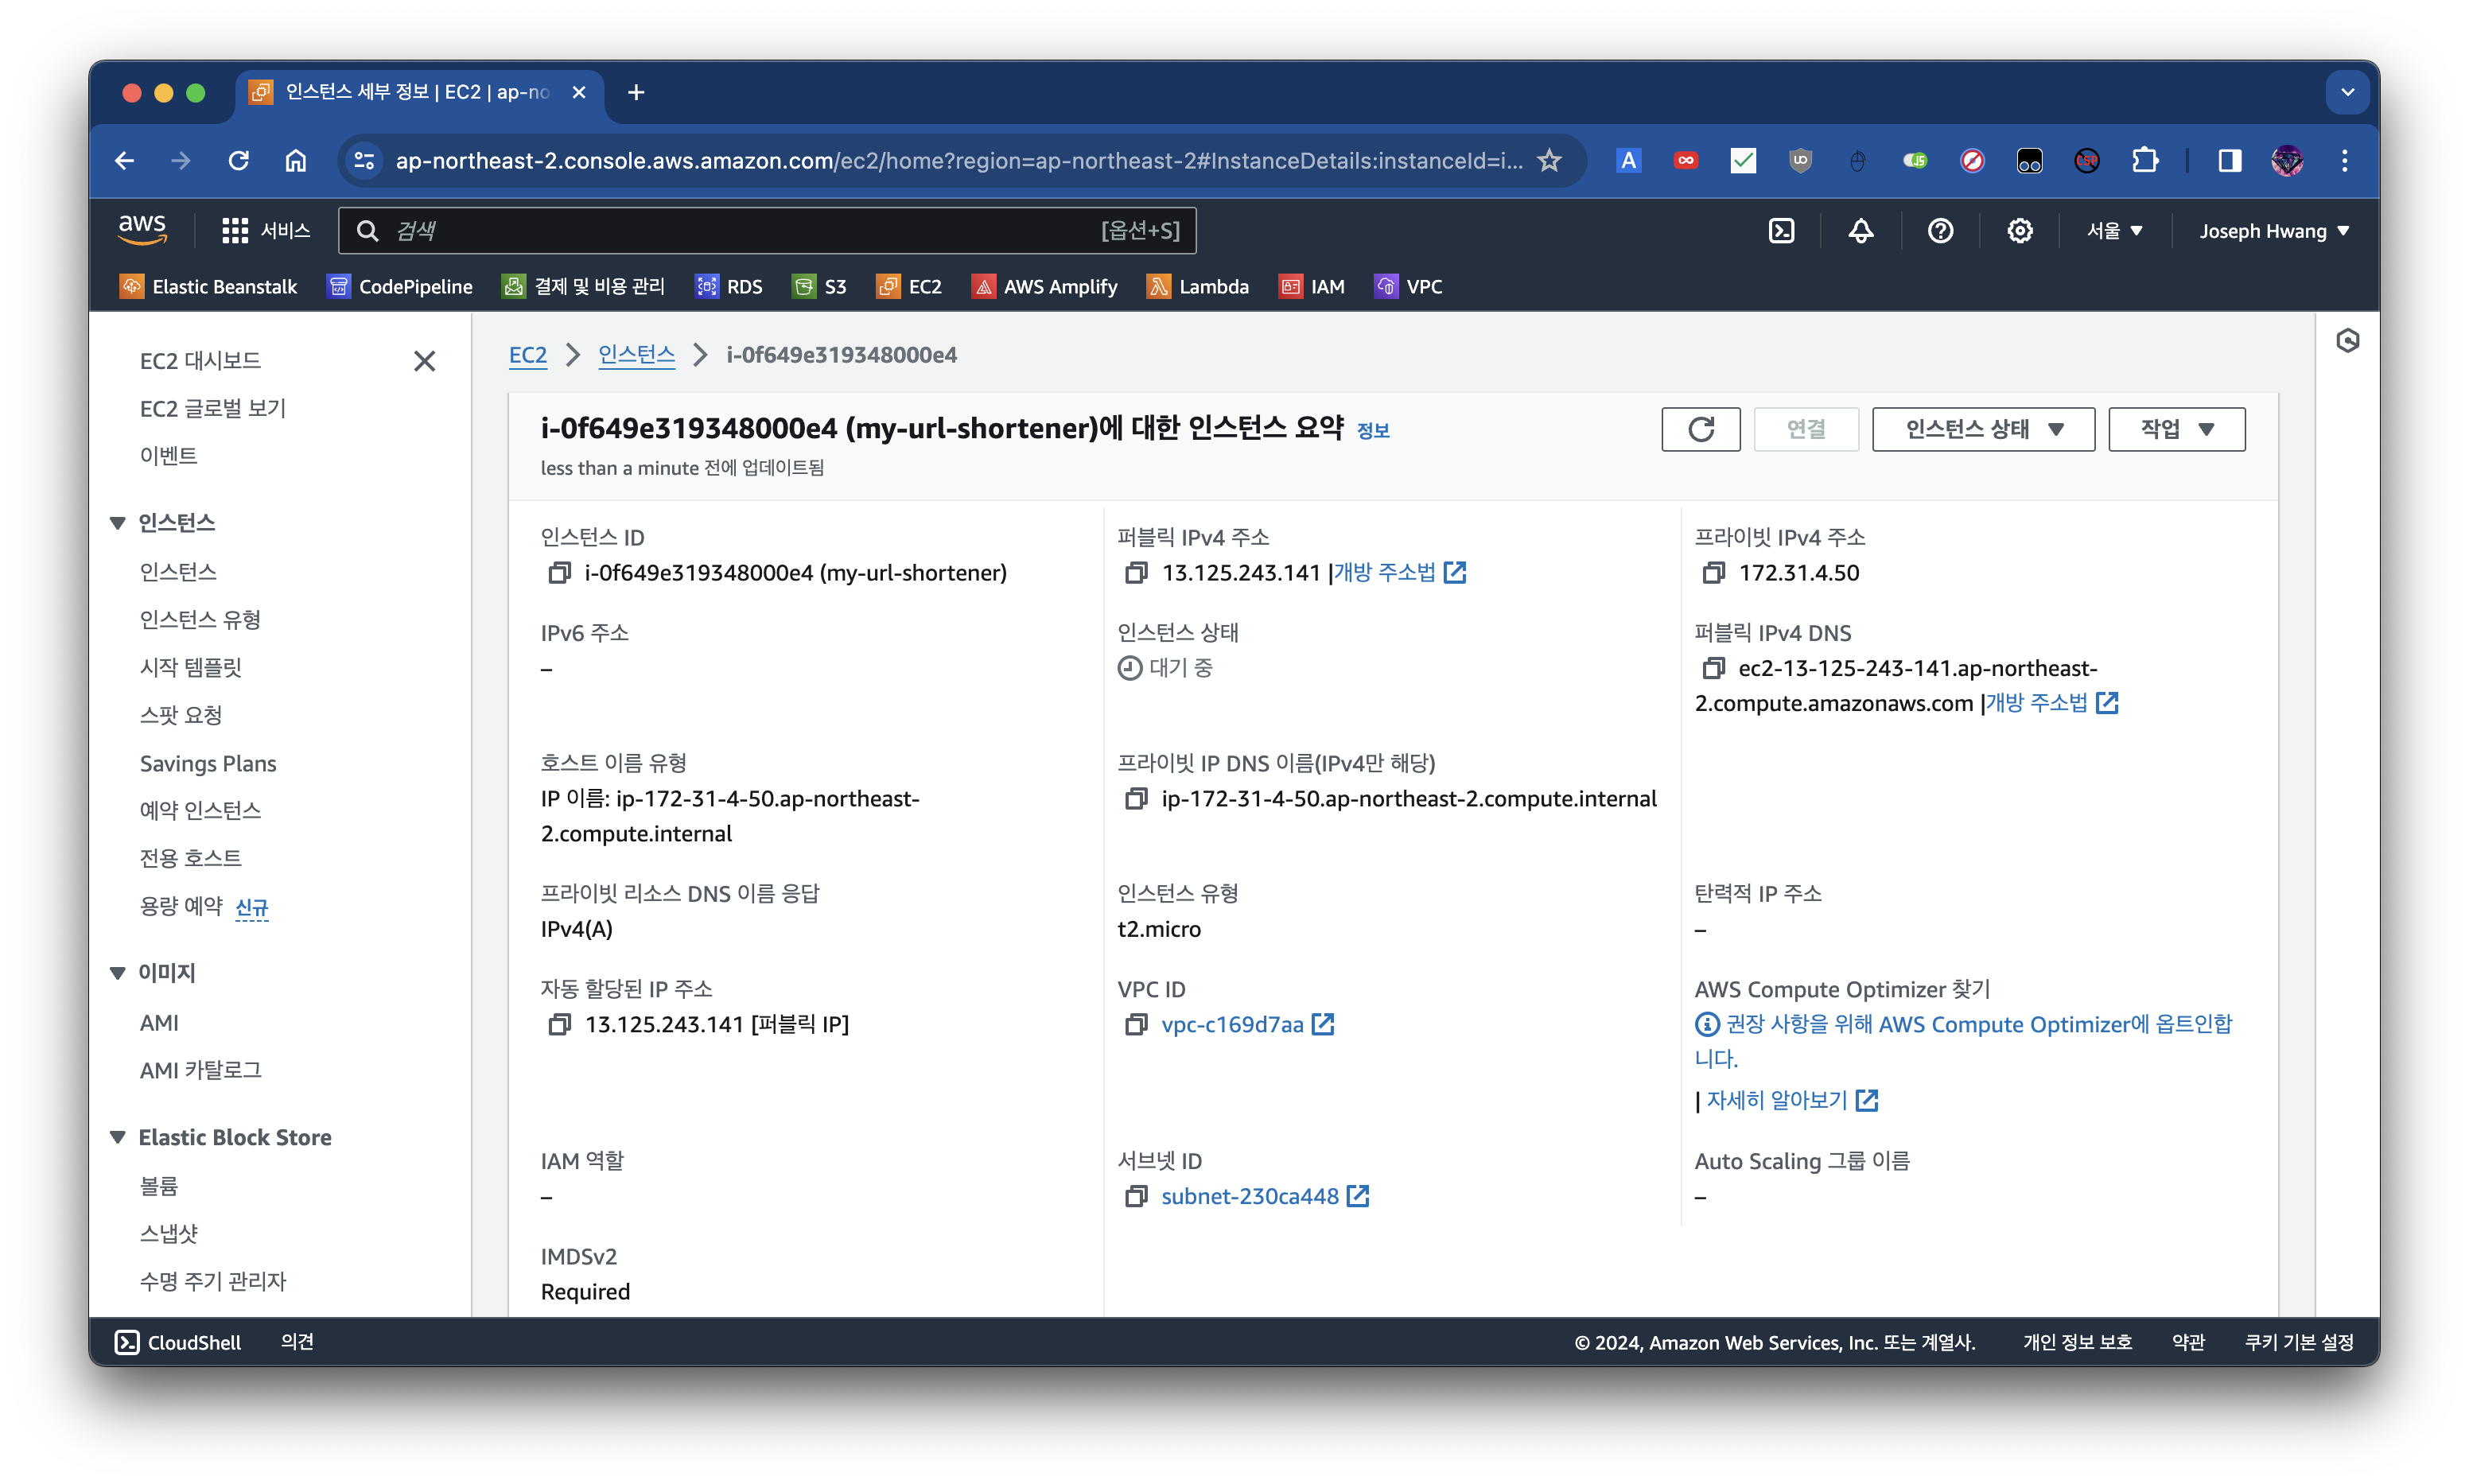2469x1484 pixels.
Task: Refresh the instance summary
Action: click(x=1700, y=429)
